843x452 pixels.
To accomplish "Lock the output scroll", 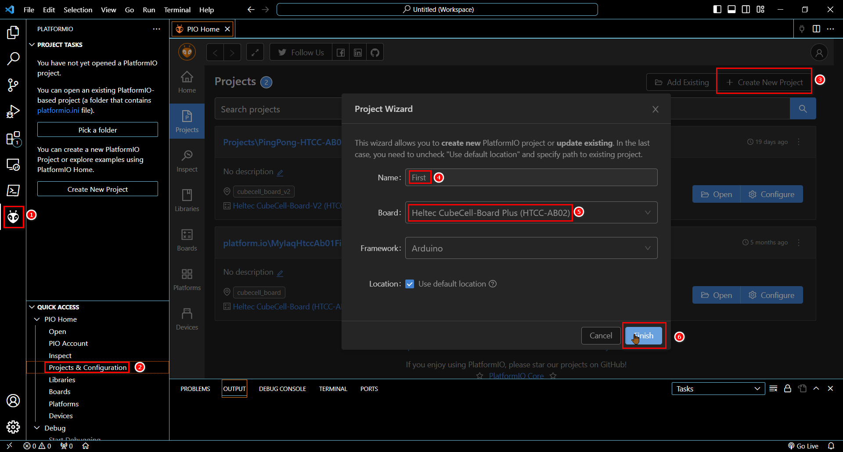I will [x=788, y=389].
